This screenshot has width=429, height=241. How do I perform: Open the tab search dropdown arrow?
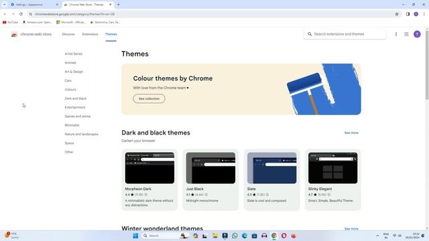[5, 5]
